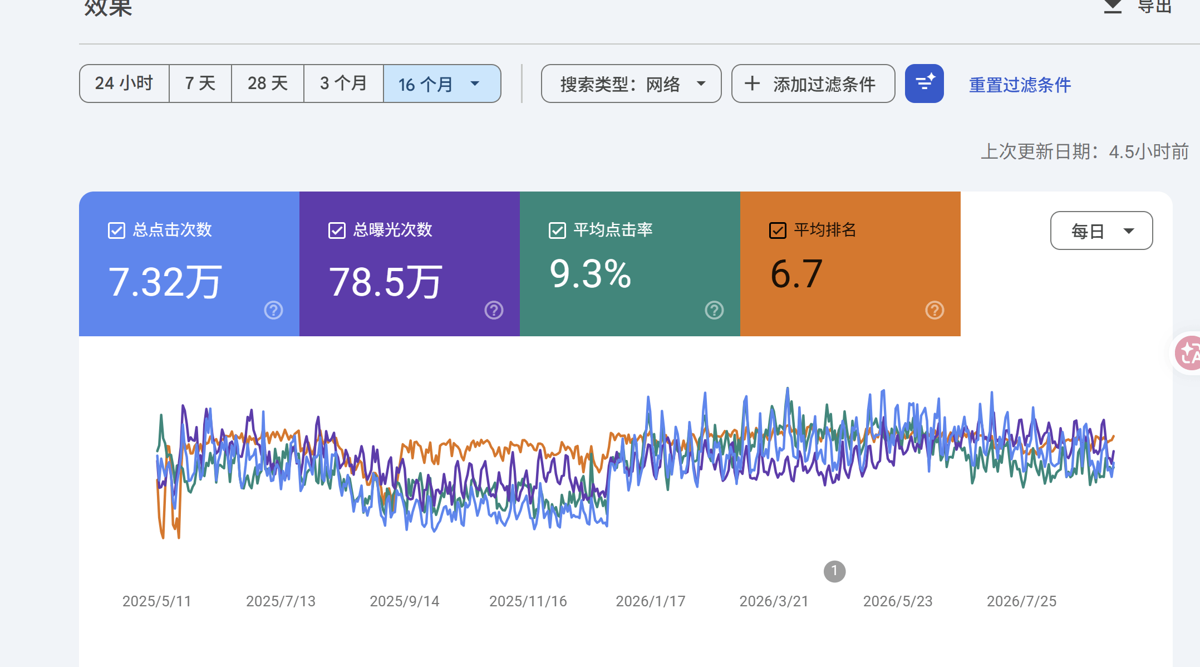Click the 2025/5/11 axis date label
This screenshot has height=667, width=1200.
(x=156, y=601)
